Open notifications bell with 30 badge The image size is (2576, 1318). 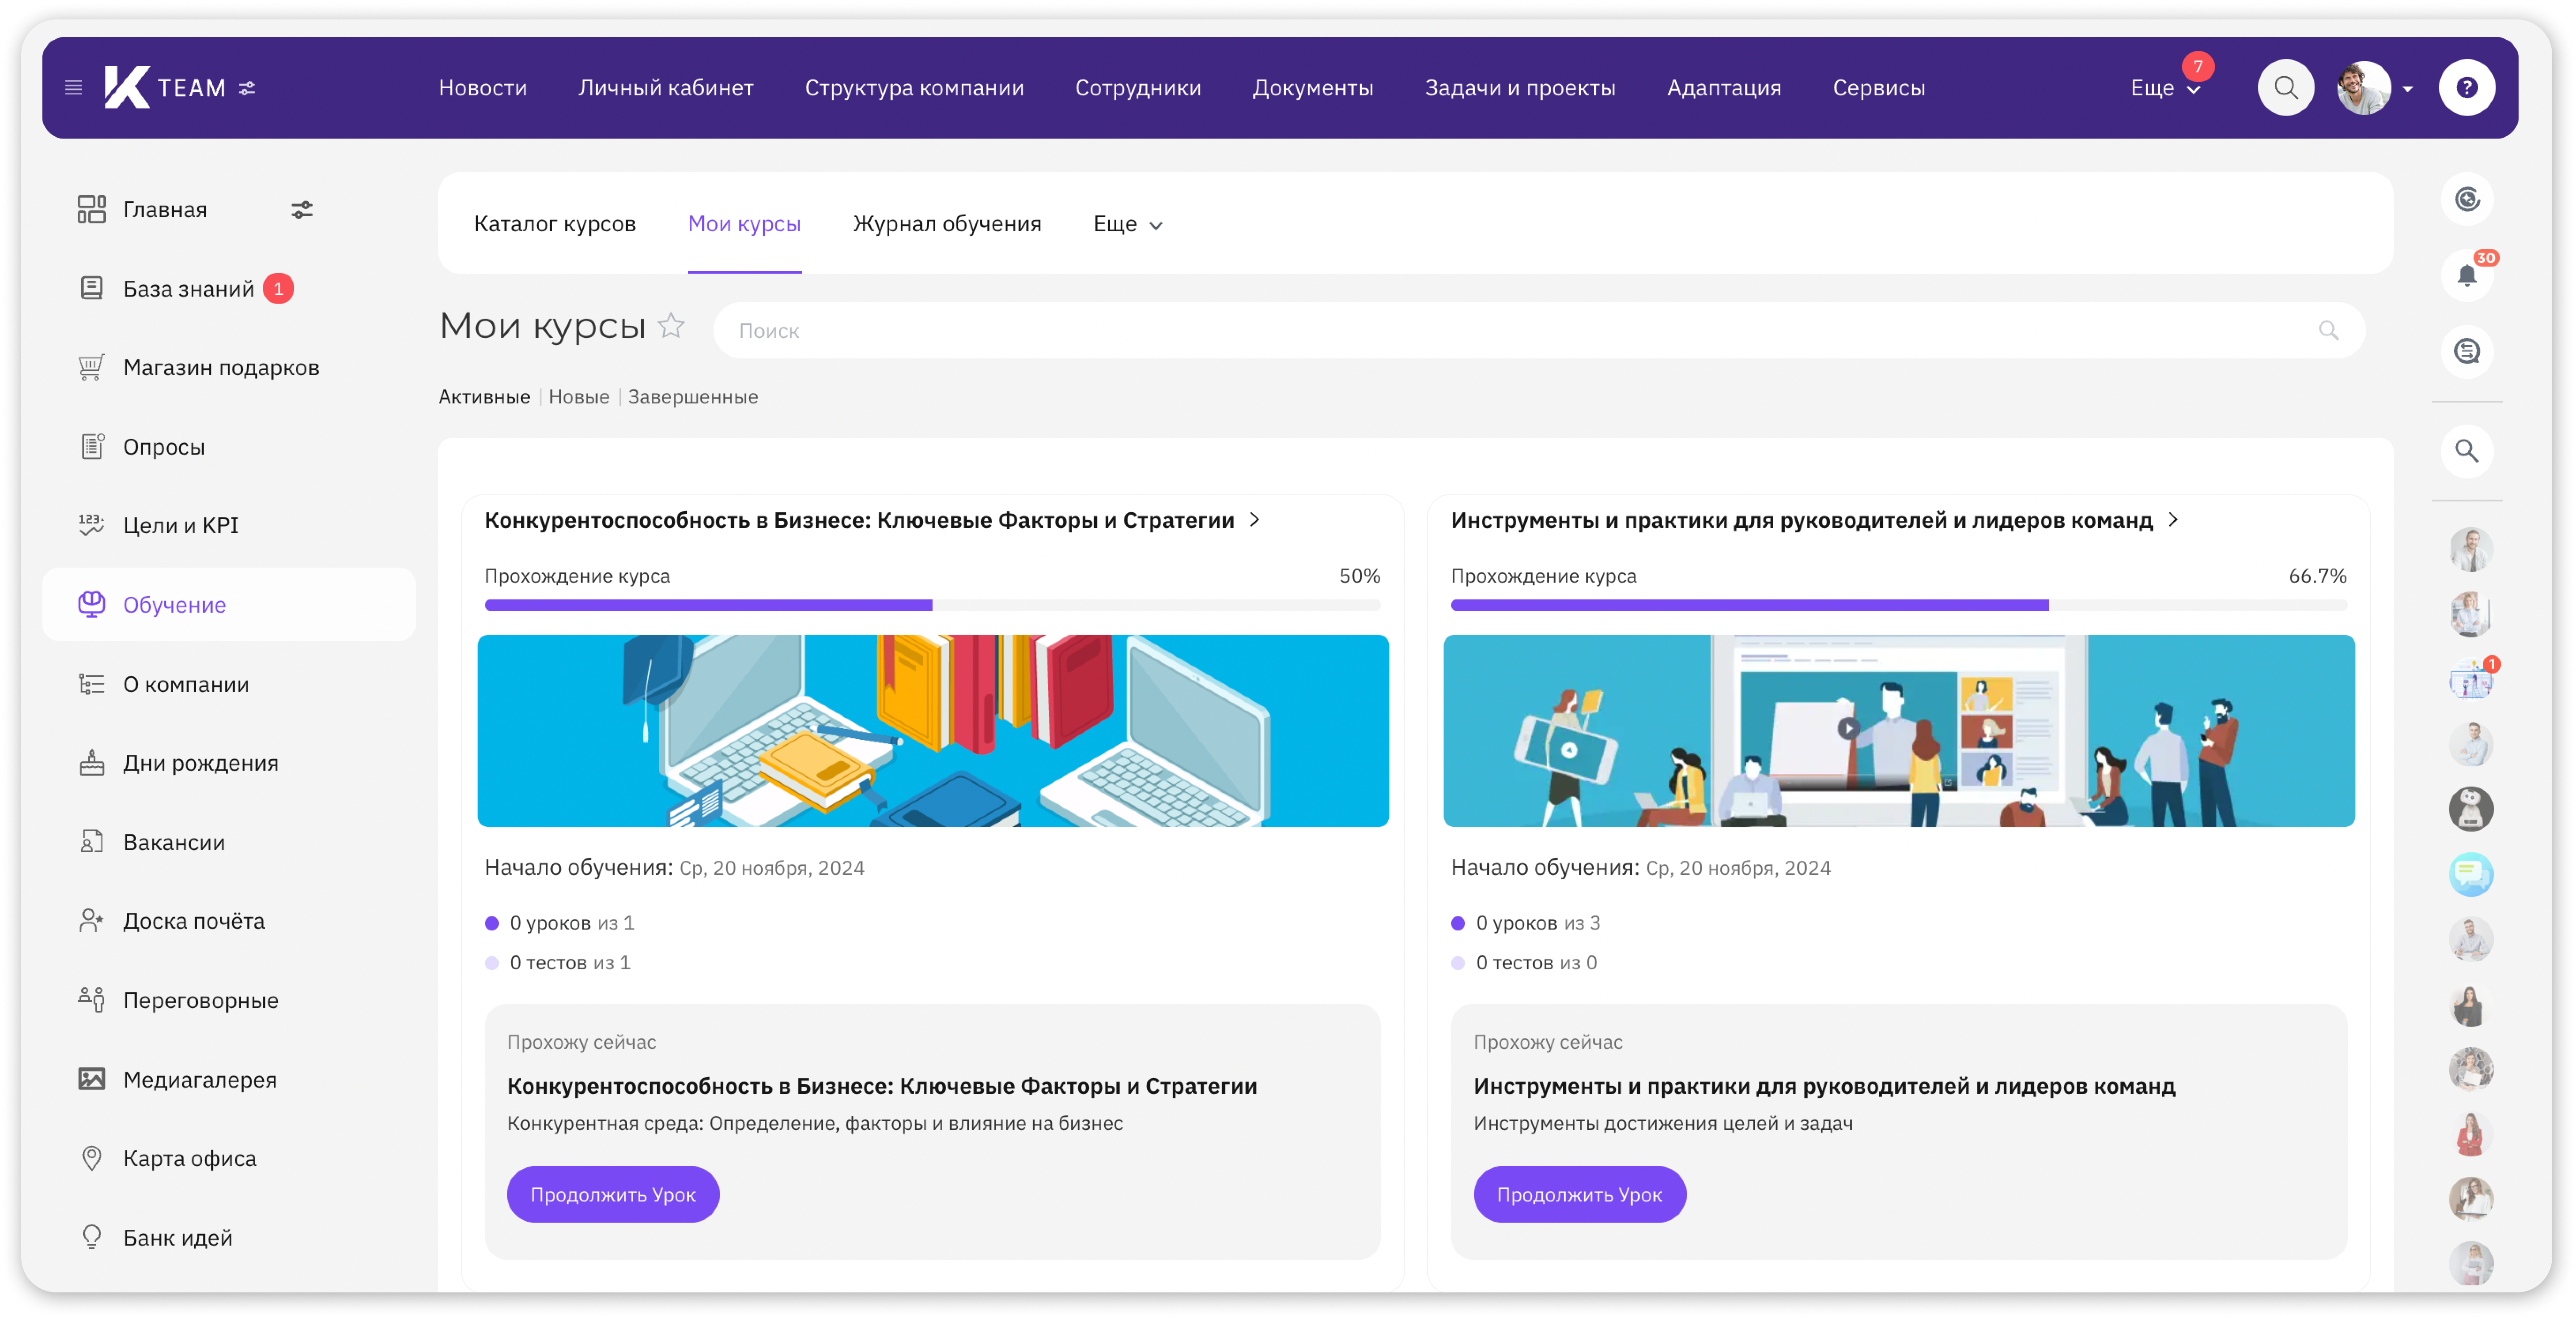[x=2467, y=275]
